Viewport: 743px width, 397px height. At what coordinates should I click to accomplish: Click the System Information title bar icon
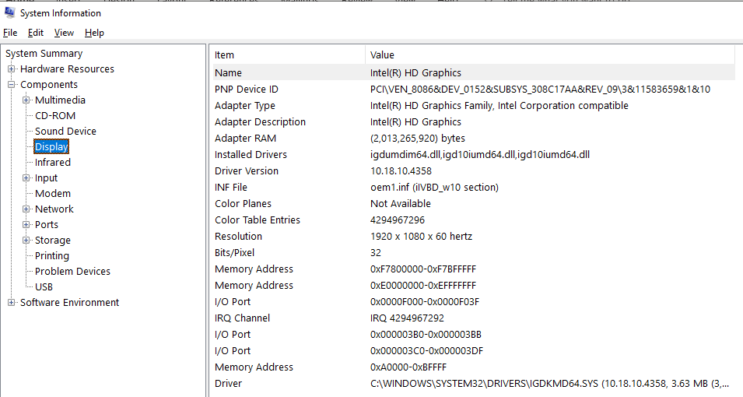(9, 12)
